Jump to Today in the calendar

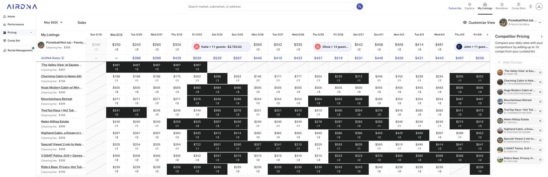coord(82,22)
